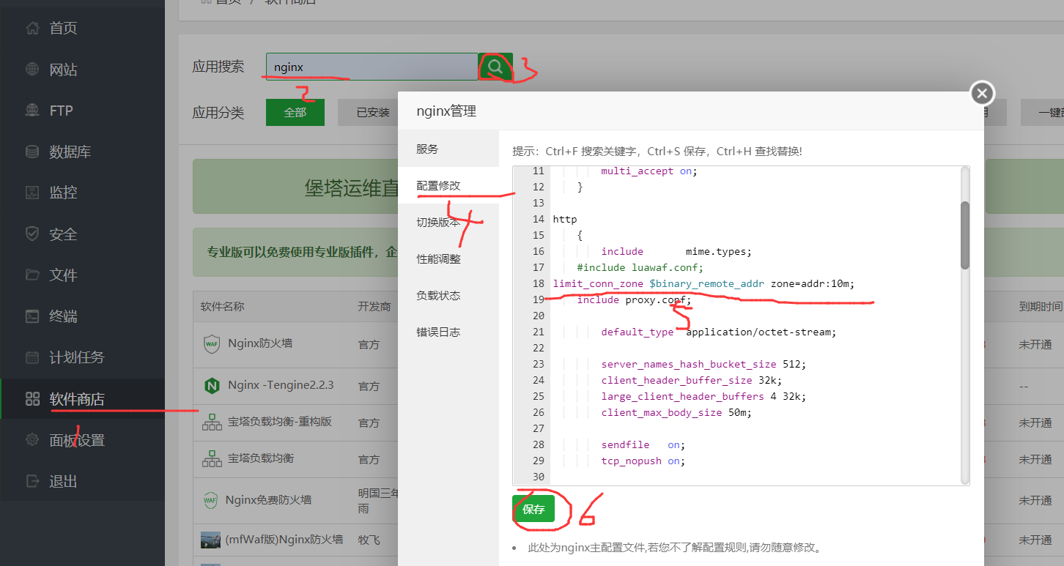The width and height of the screenshot is (1064, 566).
Task: Click the 面板设置 gear icon
Action: (32, 440)
